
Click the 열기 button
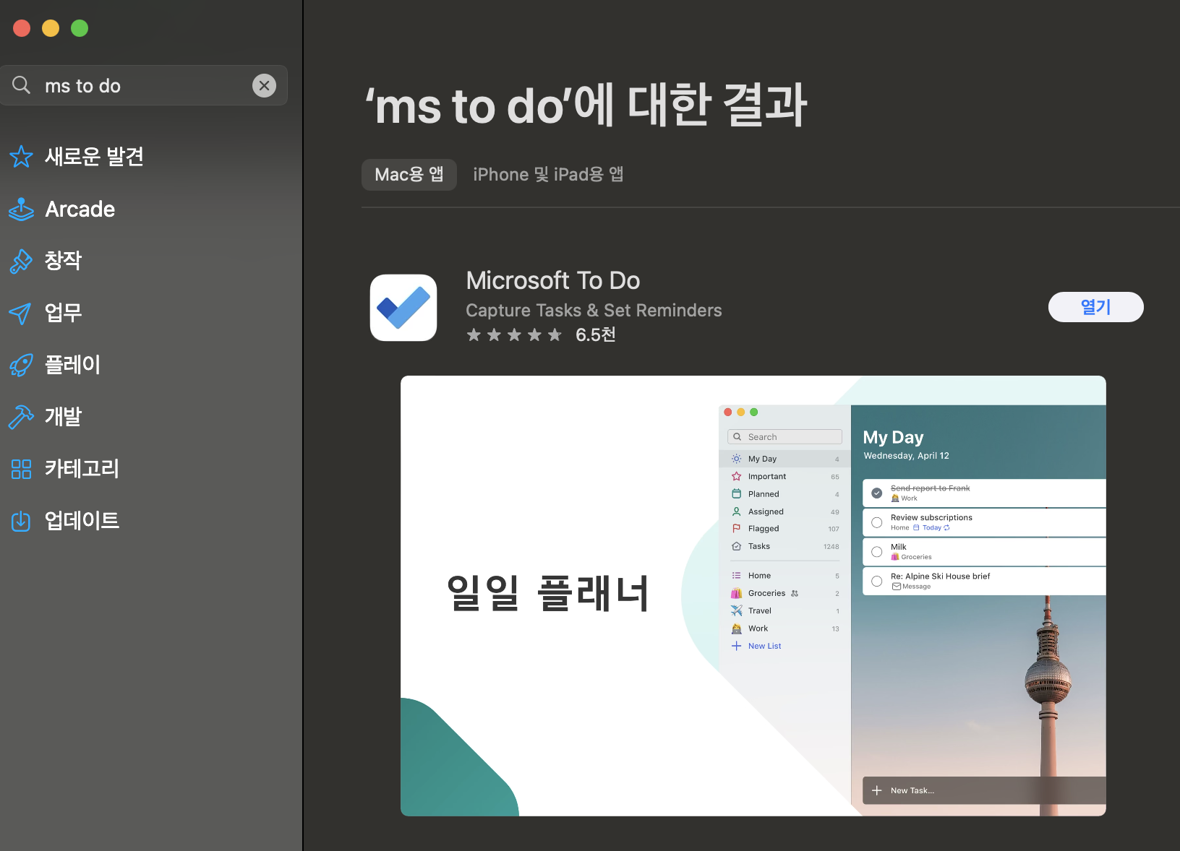1096,307
